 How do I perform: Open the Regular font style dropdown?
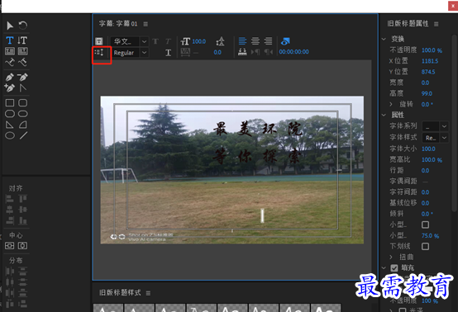pyautogui.click(x=130, y=53)
